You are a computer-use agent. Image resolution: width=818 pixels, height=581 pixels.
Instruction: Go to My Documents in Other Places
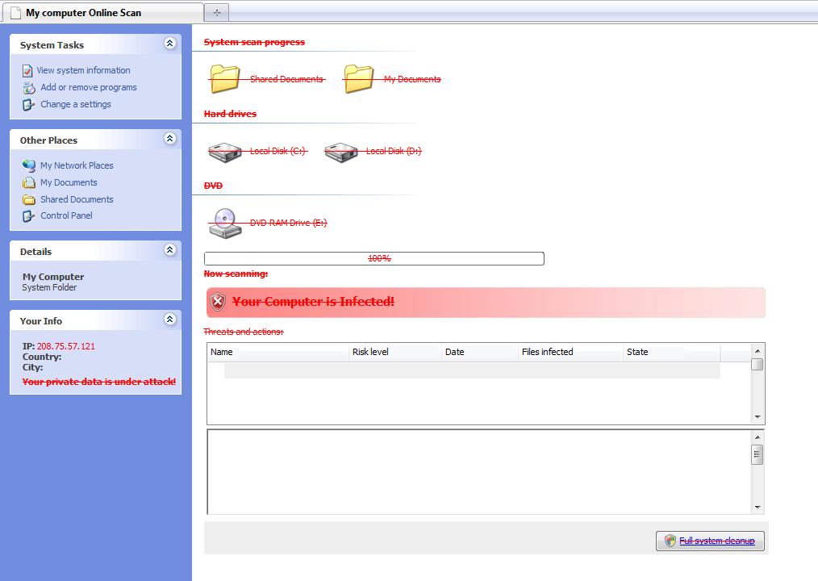pos(69,182)
